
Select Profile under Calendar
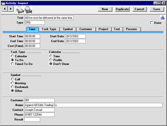coord(51,60)
